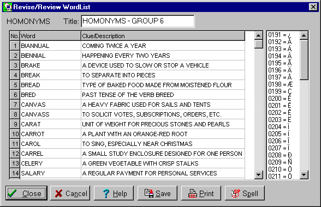Image resolution: width=321 pixels, height=207 pixels.
Task: Run the Spell check button
Action: click(245, 193)
